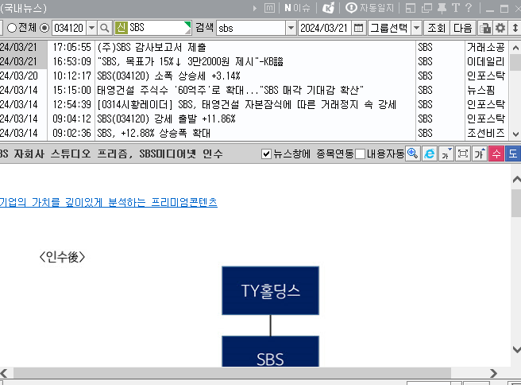Viewport: 521px width, 385px height.
Task: Open news 'SBS, 목표가 15%↓ 3만2000원 제시'
Action: 190,61
